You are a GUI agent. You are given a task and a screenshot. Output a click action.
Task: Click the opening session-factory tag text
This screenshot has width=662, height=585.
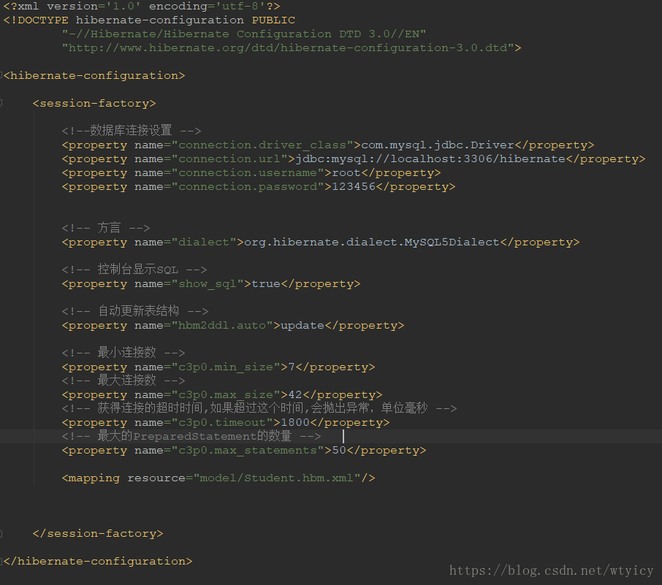tap(94, 104)
